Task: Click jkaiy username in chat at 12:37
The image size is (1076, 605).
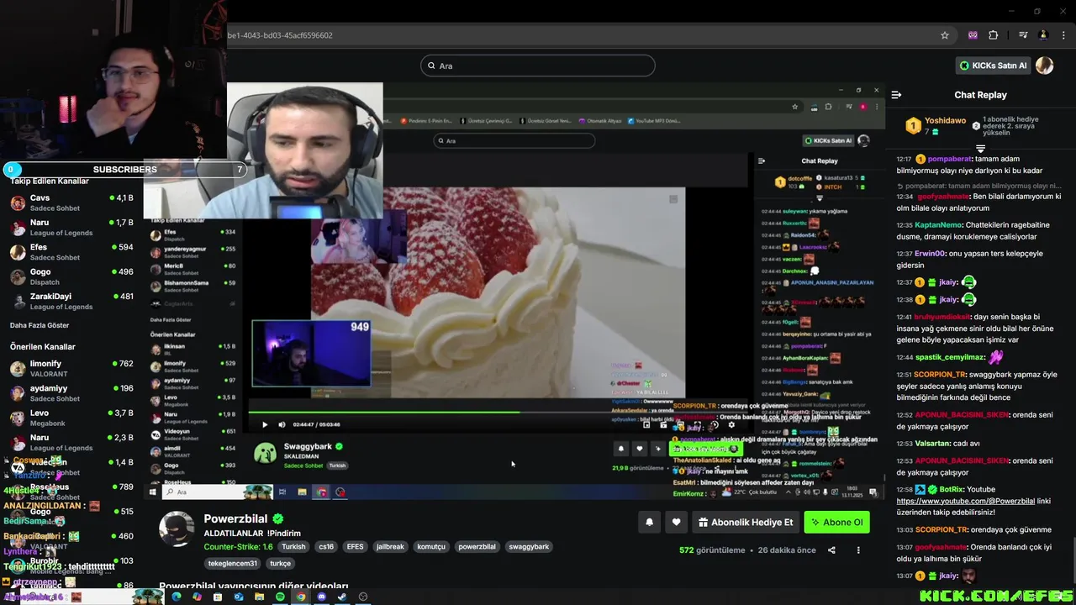Action: [x=948, y=282]
